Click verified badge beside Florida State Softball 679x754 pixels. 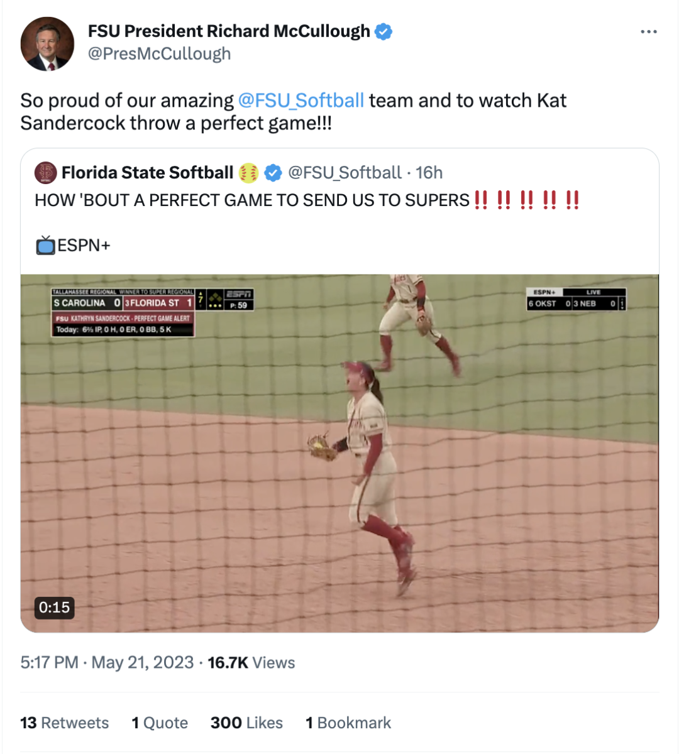(273, 173)
